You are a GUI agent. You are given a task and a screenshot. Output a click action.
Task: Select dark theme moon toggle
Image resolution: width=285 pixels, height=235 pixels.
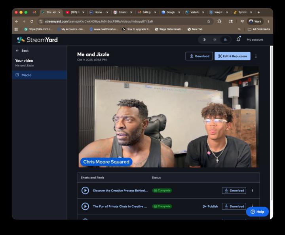(225, 40)
